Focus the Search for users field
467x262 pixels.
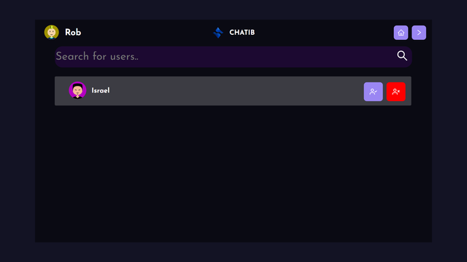point(233,57)
